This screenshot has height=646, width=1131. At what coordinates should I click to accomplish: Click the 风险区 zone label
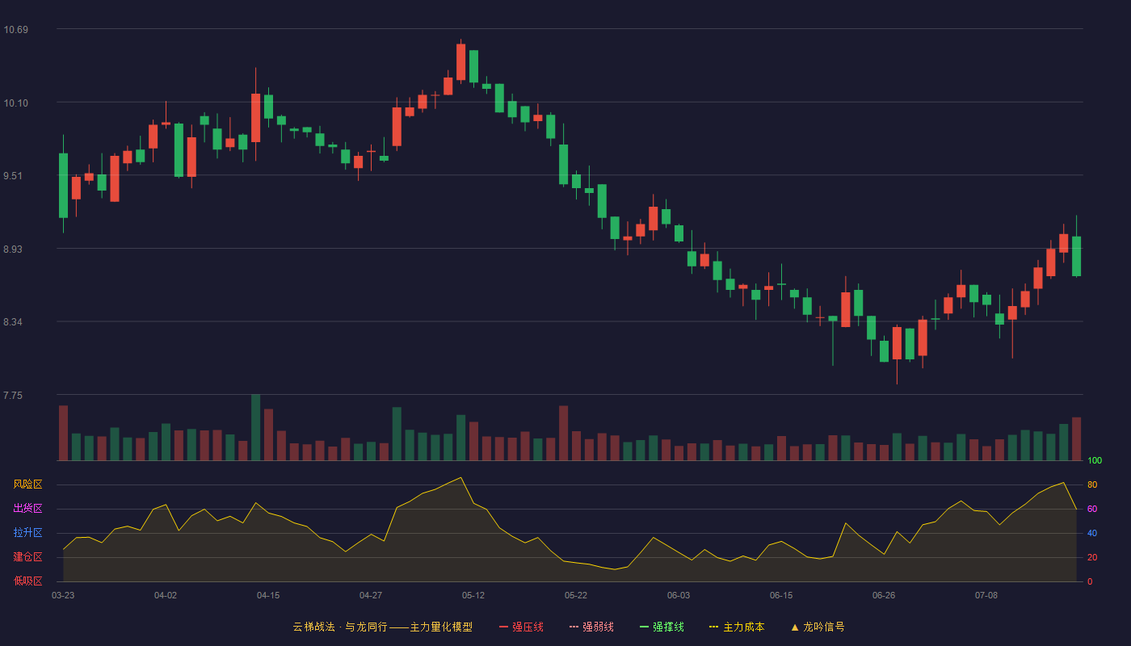(x=27, y=484)
